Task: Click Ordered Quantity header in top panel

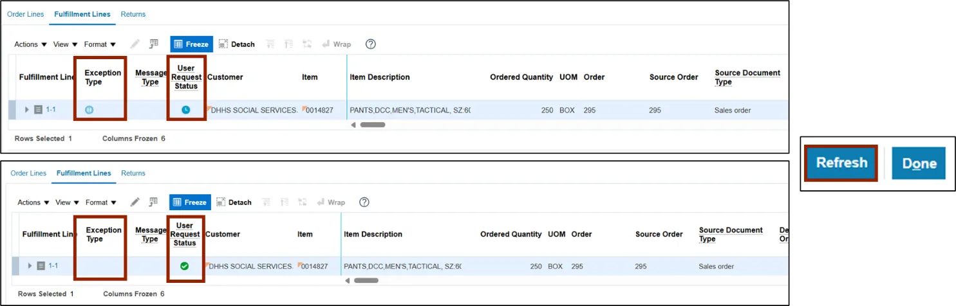Action: 521,77
